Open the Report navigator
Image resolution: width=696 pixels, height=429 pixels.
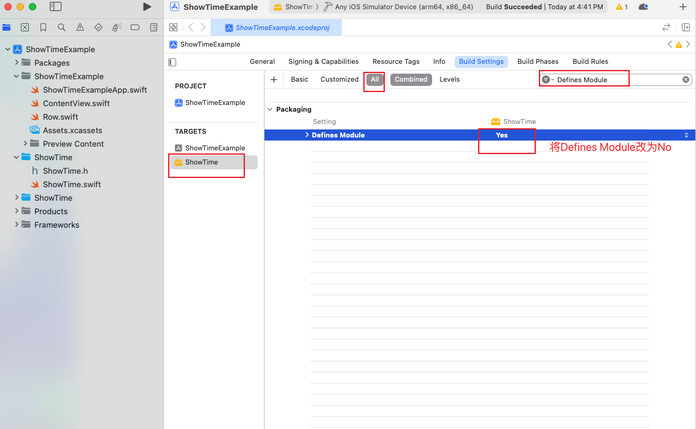153,28
